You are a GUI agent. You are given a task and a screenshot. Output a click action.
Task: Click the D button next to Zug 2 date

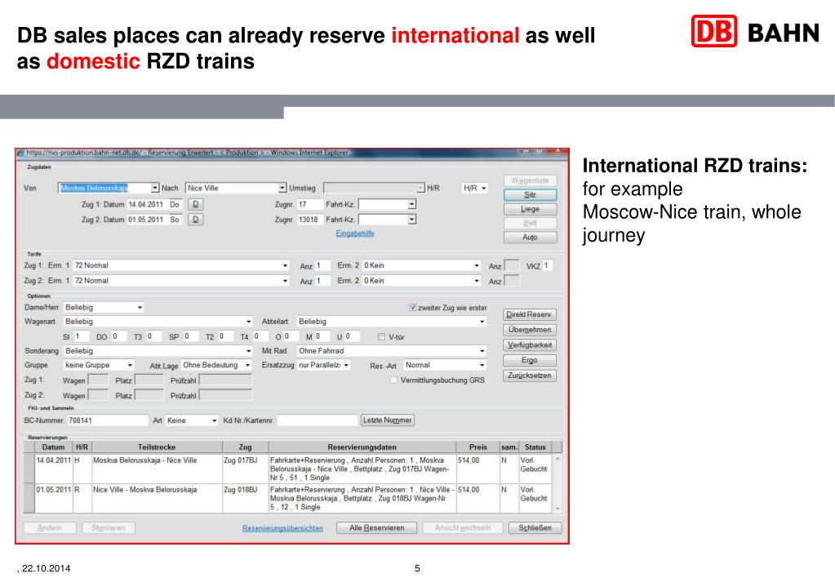(195, 220)
